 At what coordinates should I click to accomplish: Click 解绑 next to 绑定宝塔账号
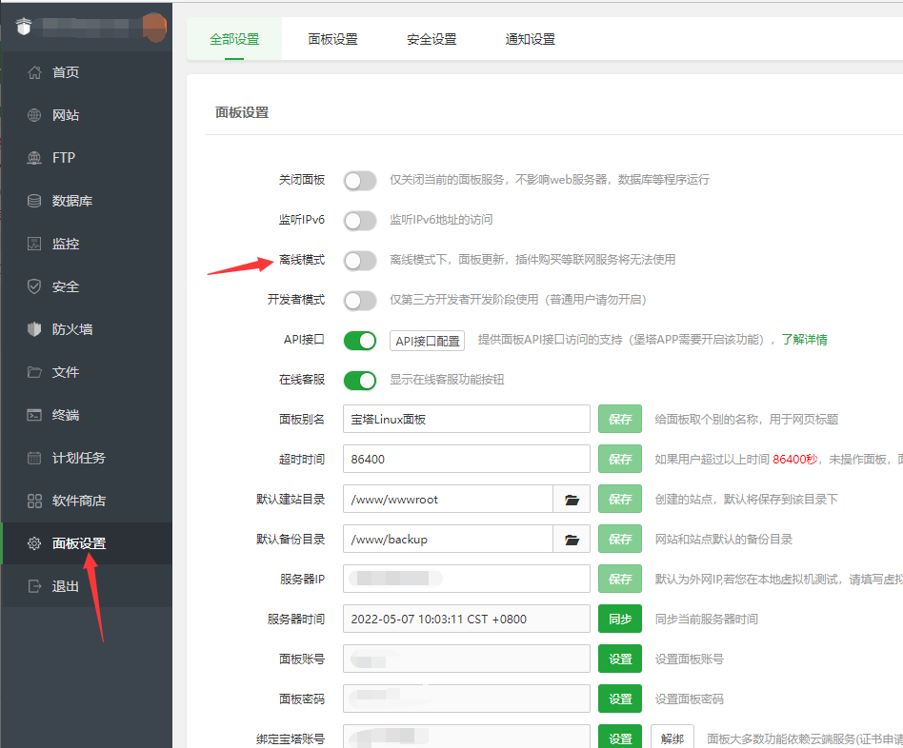[672, 738]
